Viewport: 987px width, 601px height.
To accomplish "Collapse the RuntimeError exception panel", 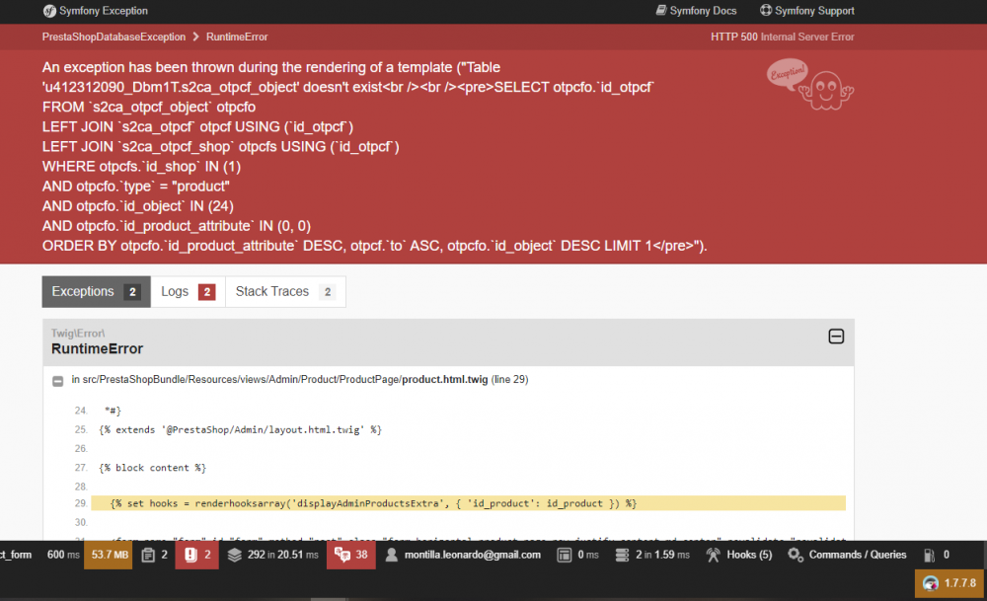I will [x=836, y=337].
